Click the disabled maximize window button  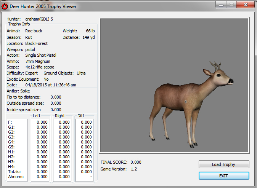pos(231,5)
